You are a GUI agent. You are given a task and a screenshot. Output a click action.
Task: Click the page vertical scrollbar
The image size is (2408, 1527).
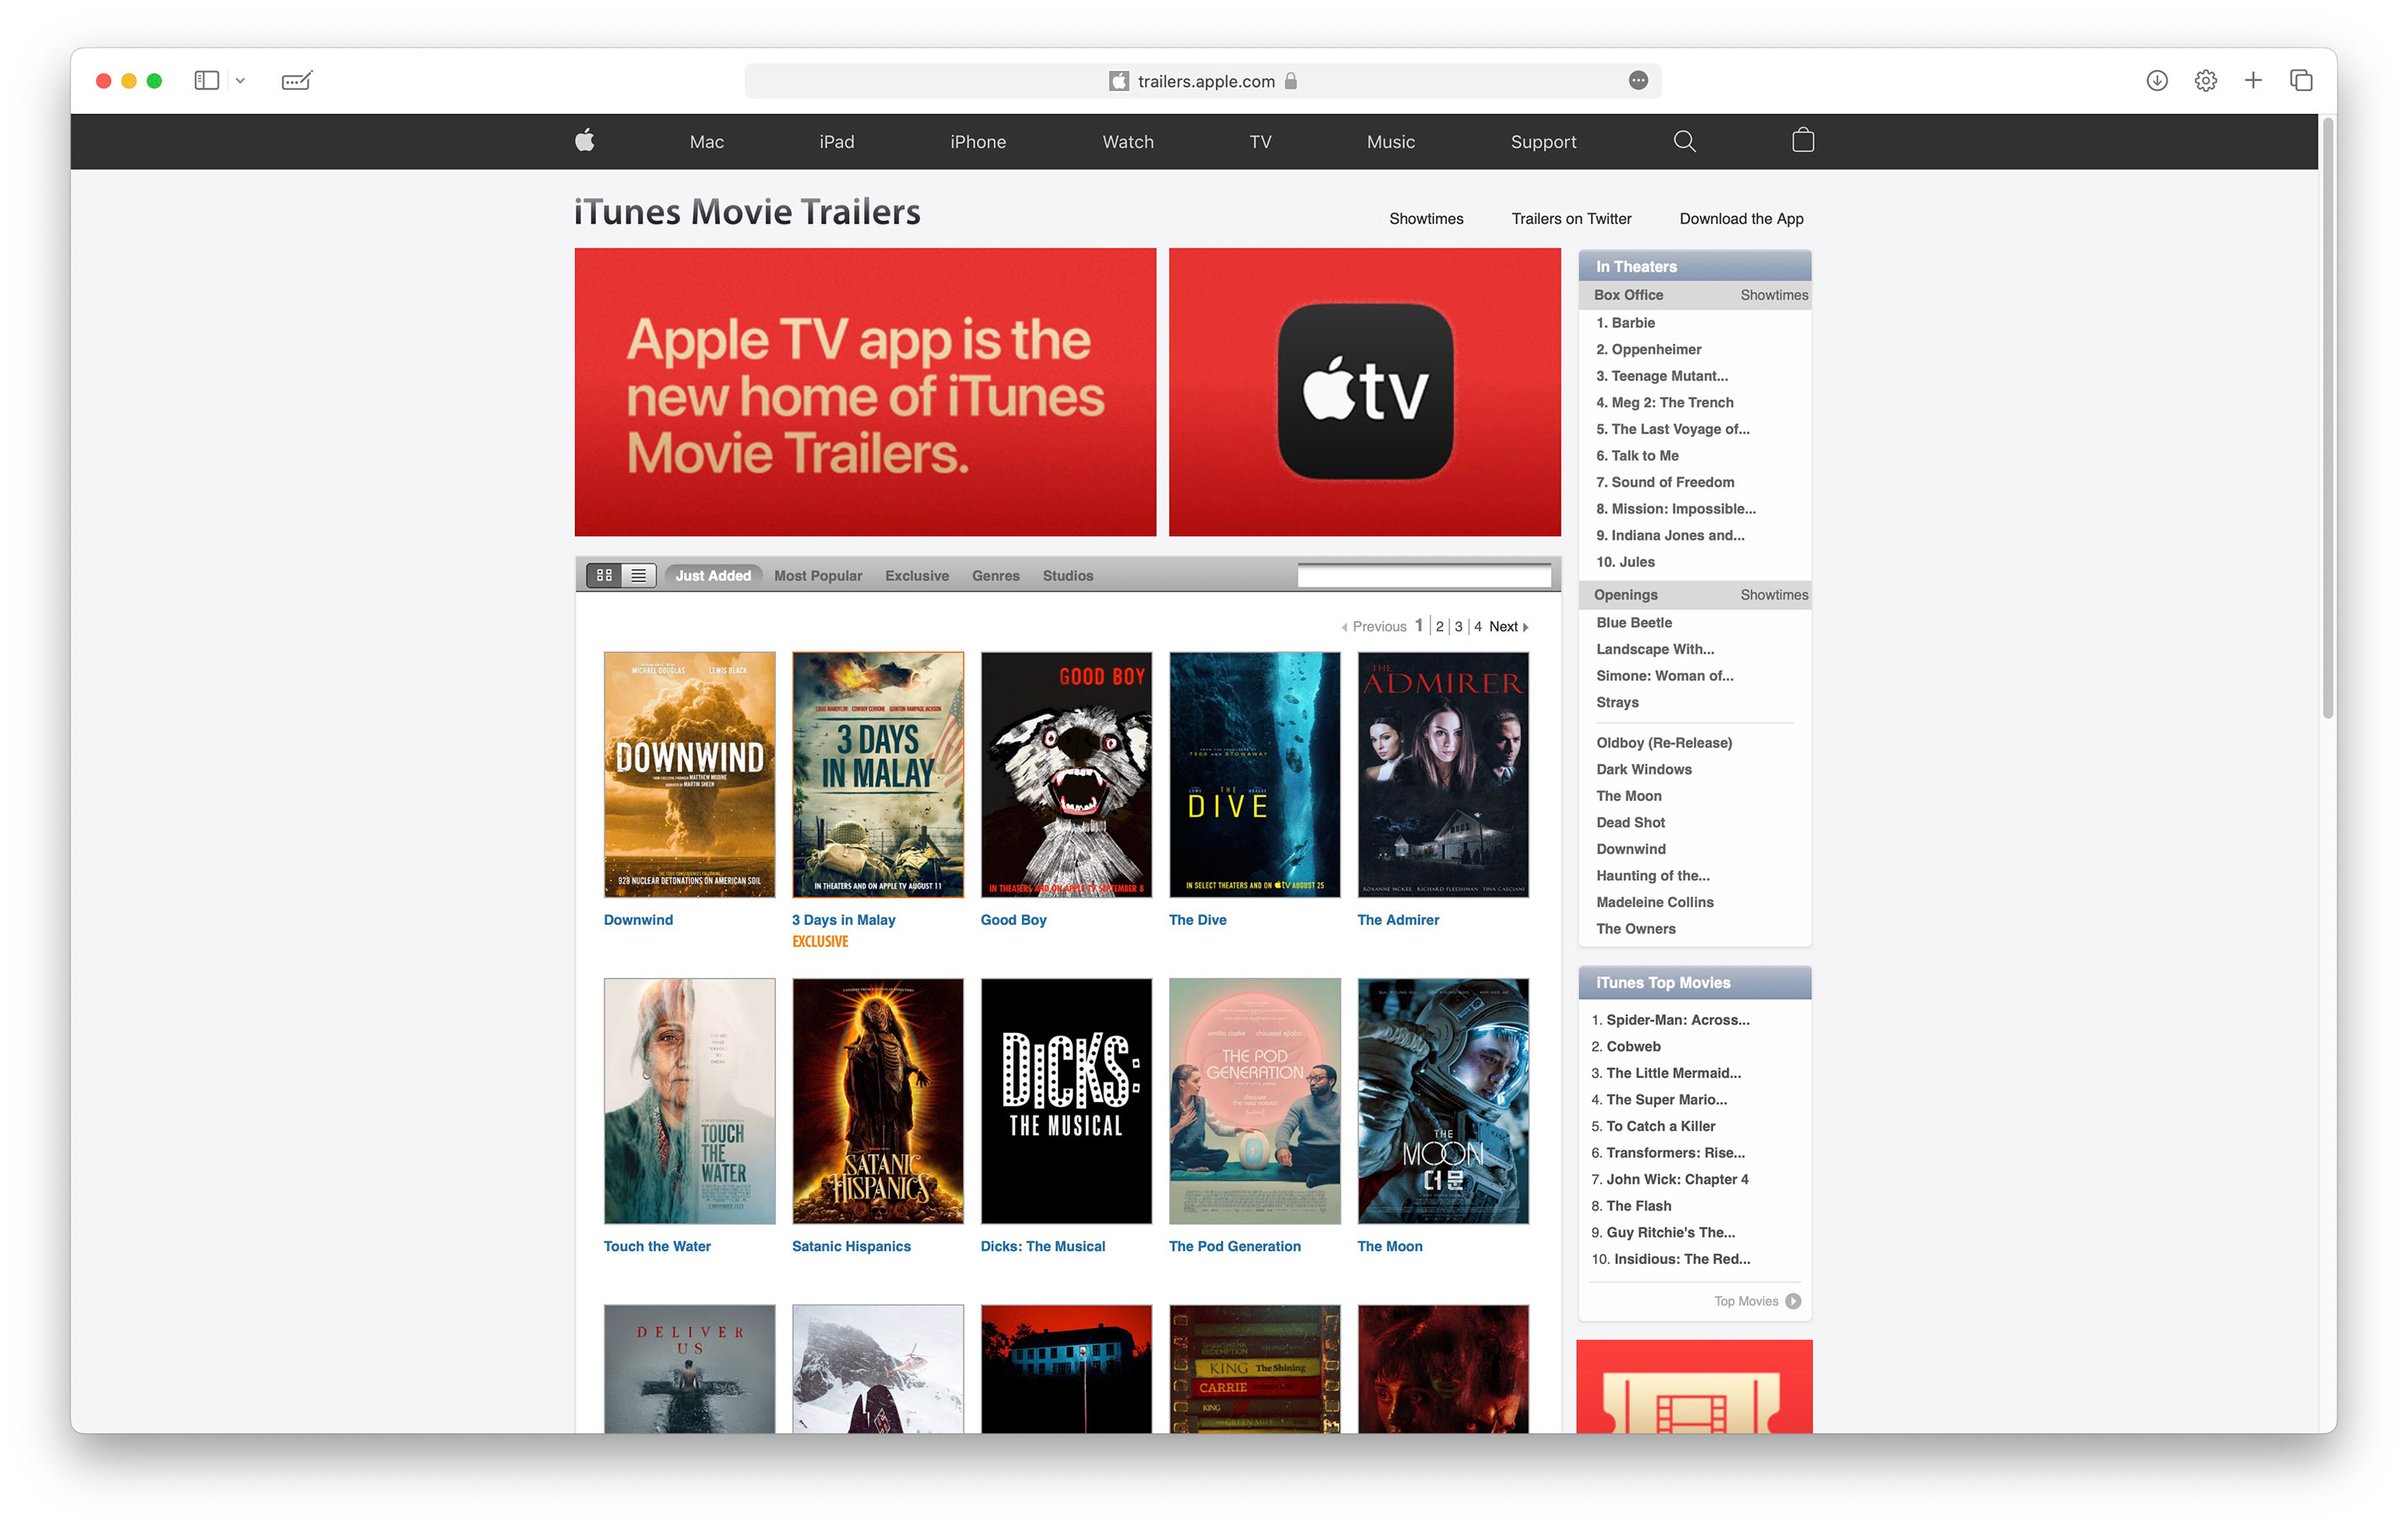2327,420
